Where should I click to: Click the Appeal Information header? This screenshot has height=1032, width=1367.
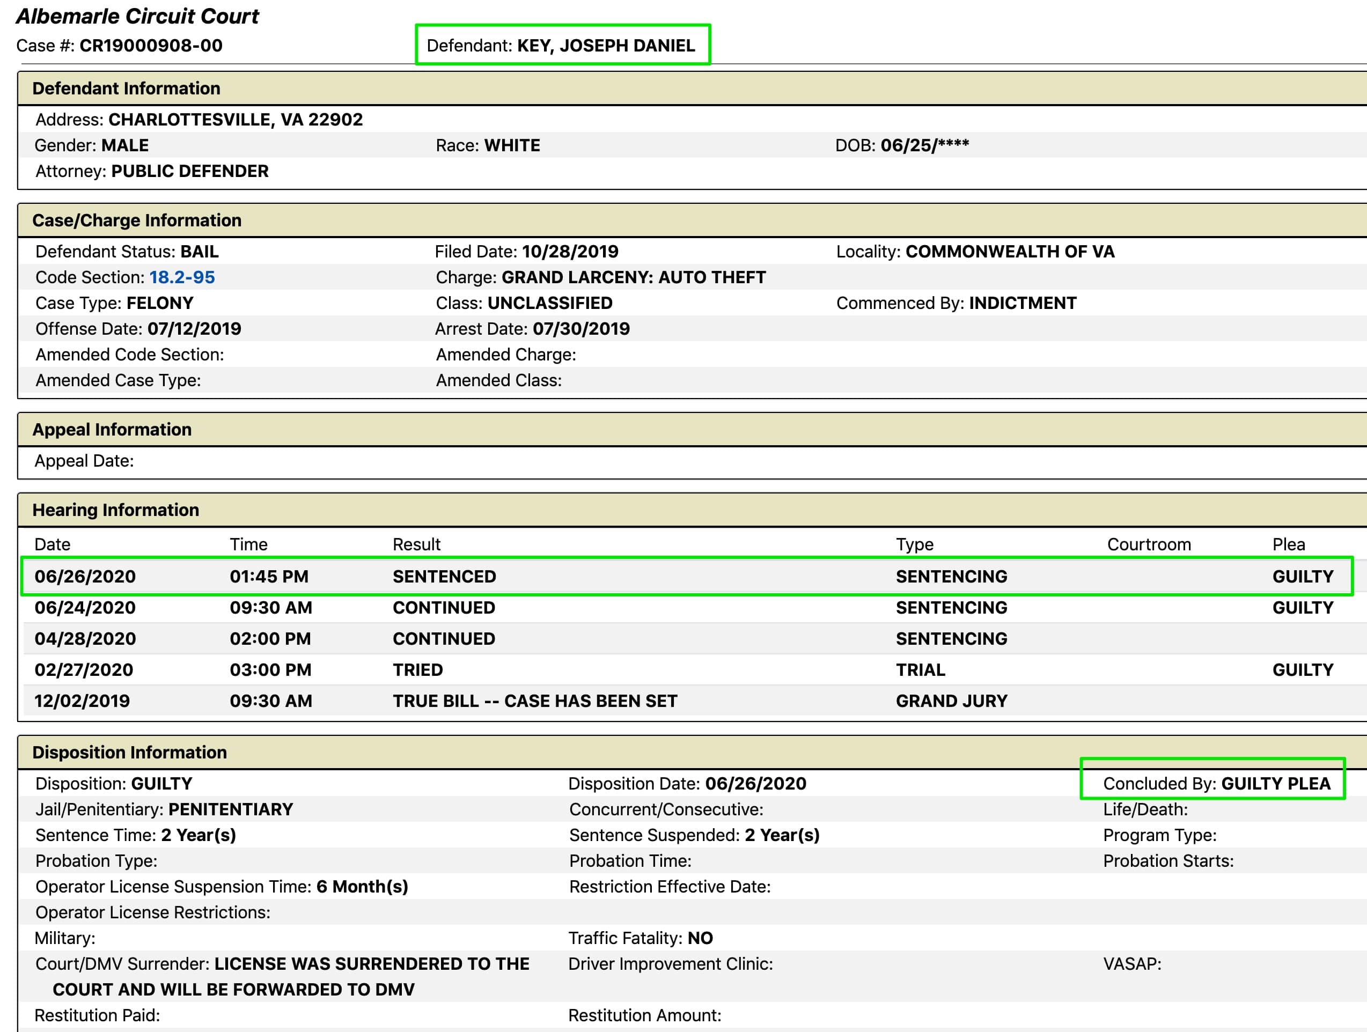[112, 430]
